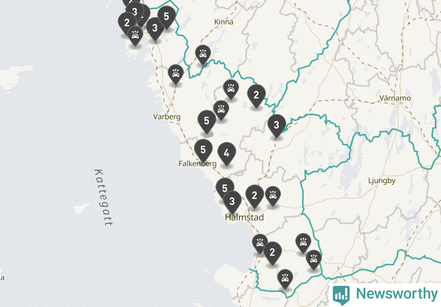Click the cluster marker 2 north of Halmstad
This screenshot has height=307, width=441.
[x=254, y=196]
